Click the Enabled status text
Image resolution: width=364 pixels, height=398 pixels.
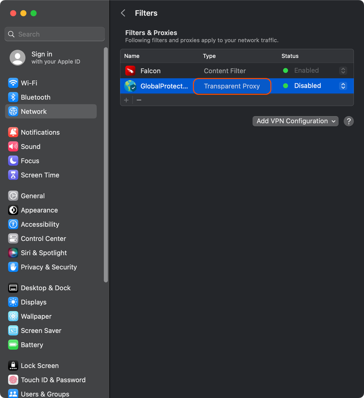point(306,70)
